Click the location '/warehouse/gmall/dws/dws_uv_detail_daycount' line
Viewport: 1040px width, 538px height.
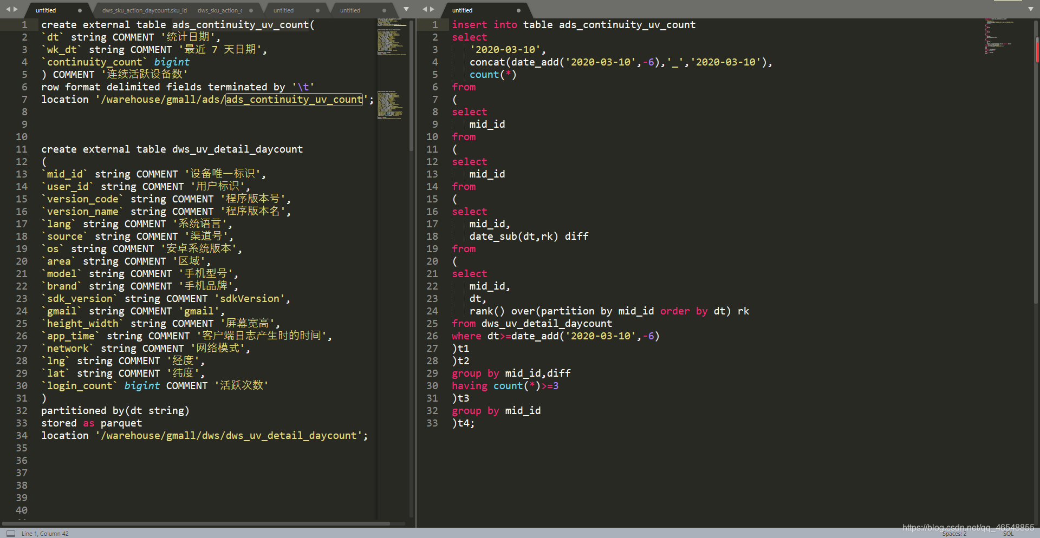(205, 436)
